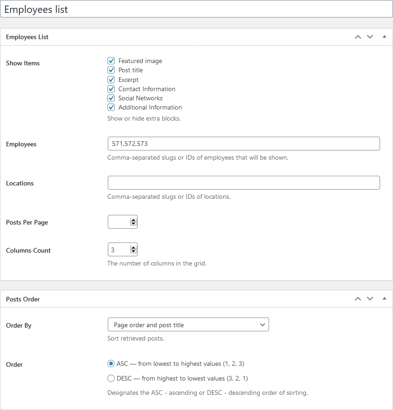Click the Post title label
The height and width of the screenshot is (410, 393).
[x=131, y=70]
